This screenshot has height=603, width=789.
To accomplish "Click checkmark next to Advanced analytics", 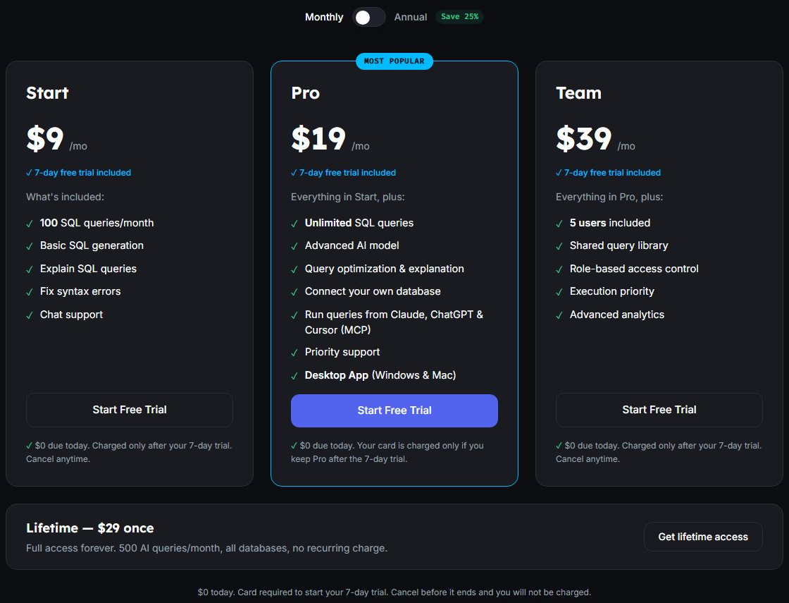I will click(559, 315).
